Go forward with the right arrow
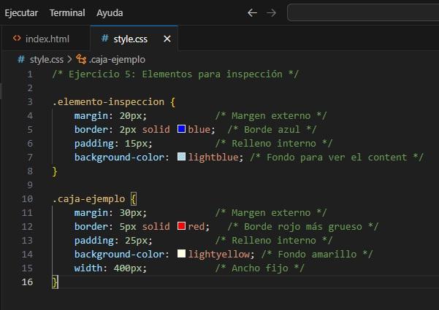439x310 pixels. pyautogui.click(x=271, y=13)
